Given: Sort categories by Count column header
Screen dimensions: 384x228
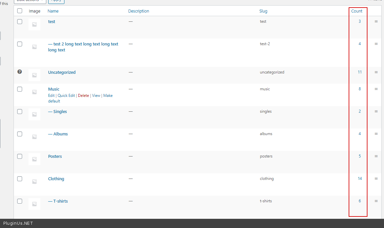Looking at the screenshot, I should (357, 11).
